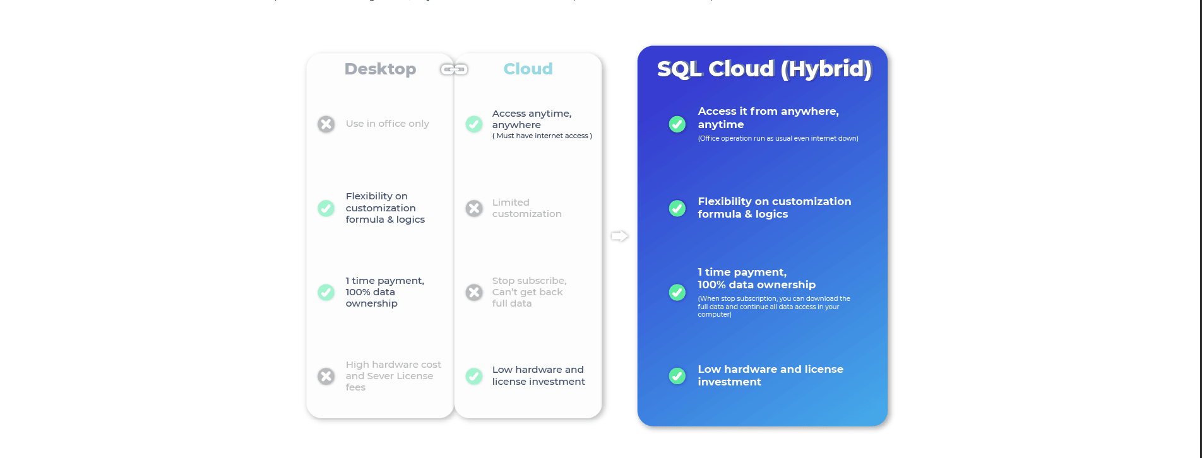Click the 'Must have internet access' note

[542, 136]
